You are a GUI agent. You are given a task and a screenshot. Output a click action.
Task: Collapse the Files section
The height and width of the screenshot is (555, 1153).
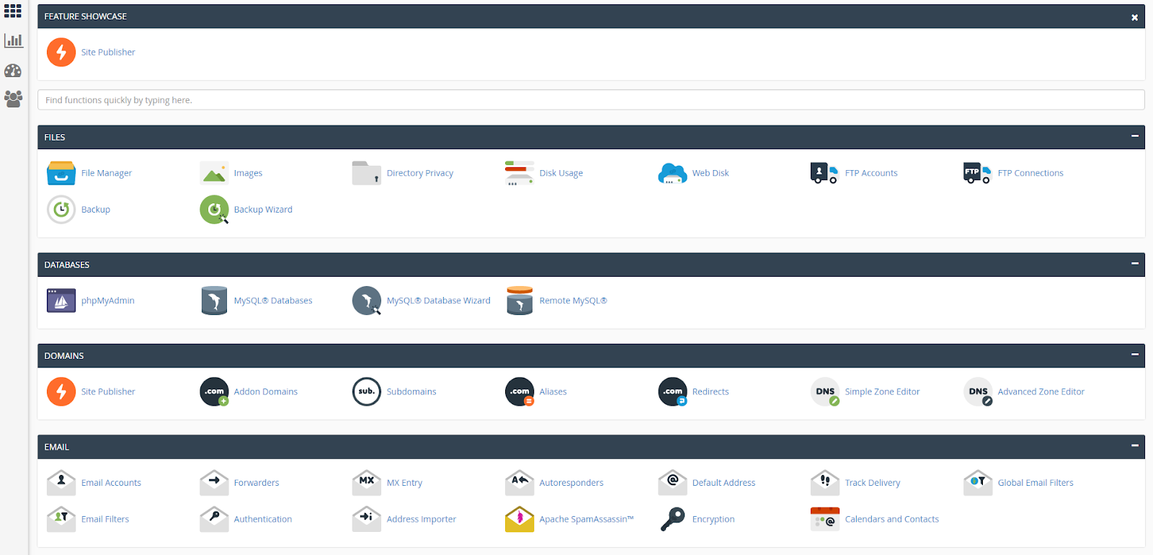[1135, 136]
